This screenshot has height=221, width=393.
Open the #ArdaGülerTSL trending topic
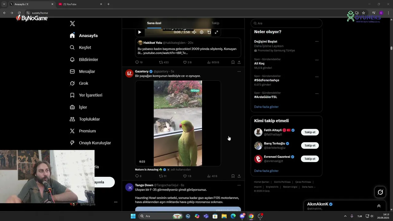[x=266, y=97]
